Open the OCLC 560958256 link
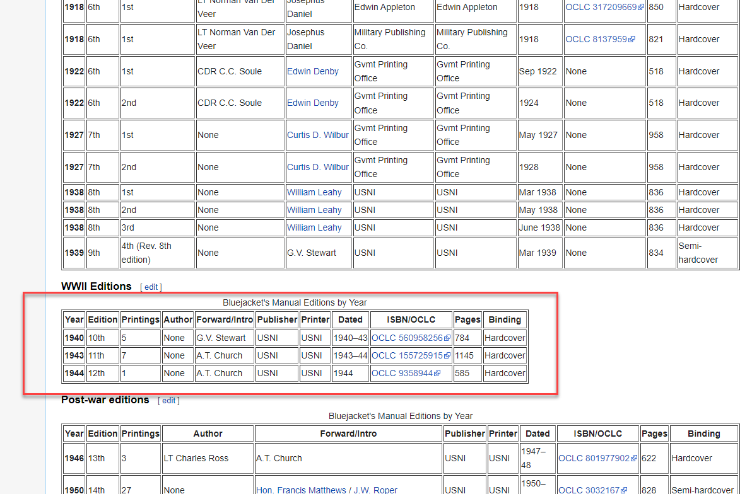 pos(407,338)
